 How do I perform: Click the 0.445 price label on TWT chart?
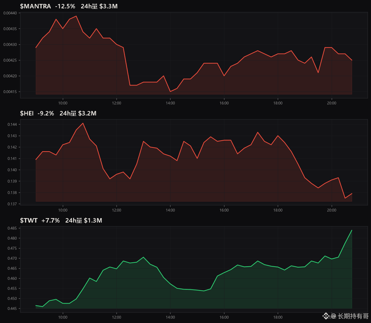point(12,309)
